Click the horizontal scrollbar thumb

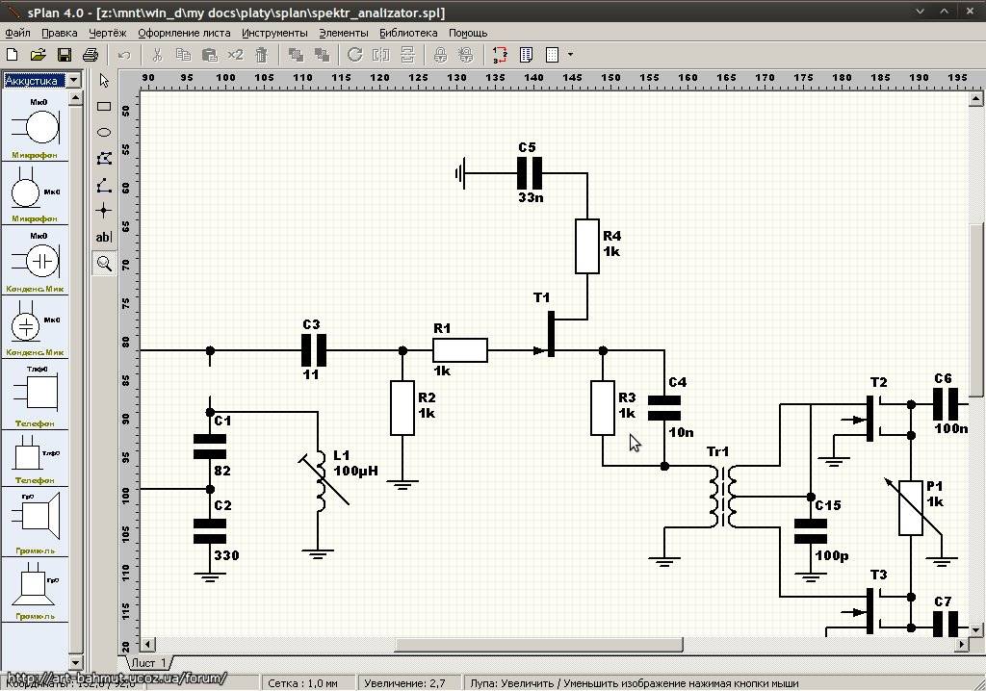(x=538, y=645)
